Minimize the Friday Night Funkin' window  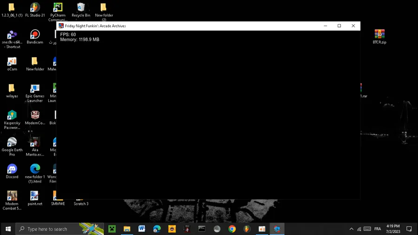click(x=325, y=26)
